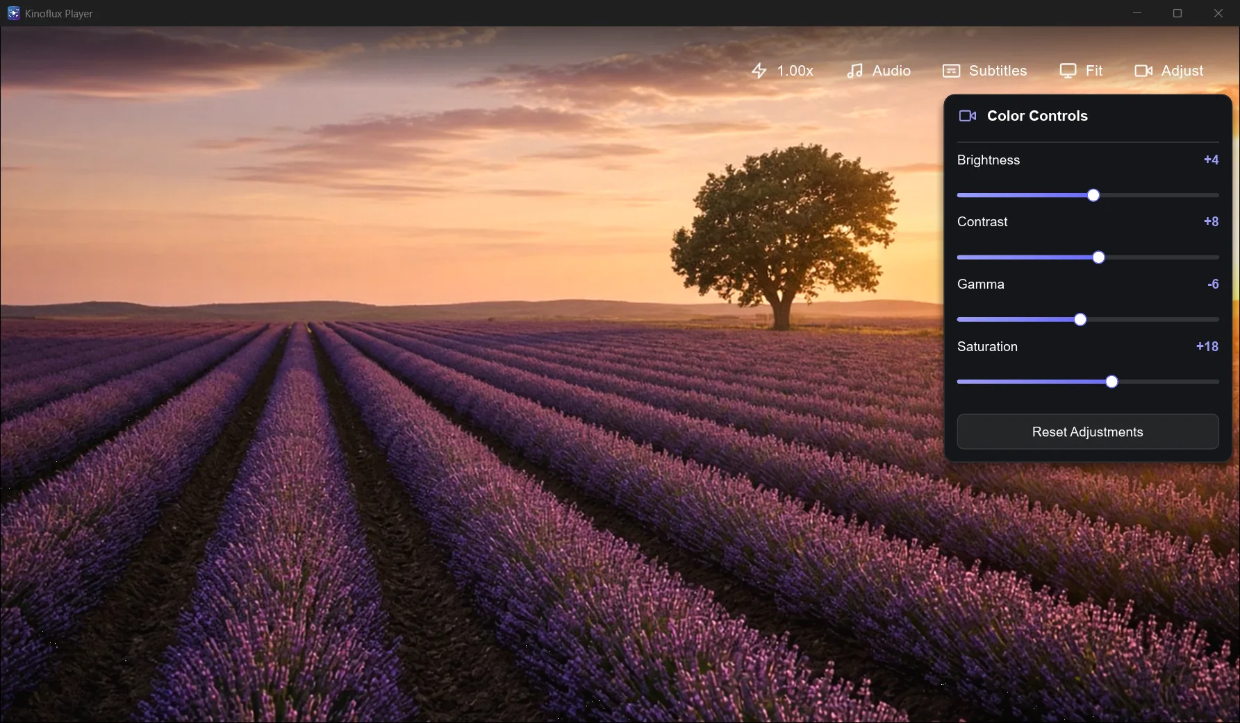Viewport: 1240px width, 723px height.
Task: Click the Kinoflux Player window title
Action: pos(58,13)
